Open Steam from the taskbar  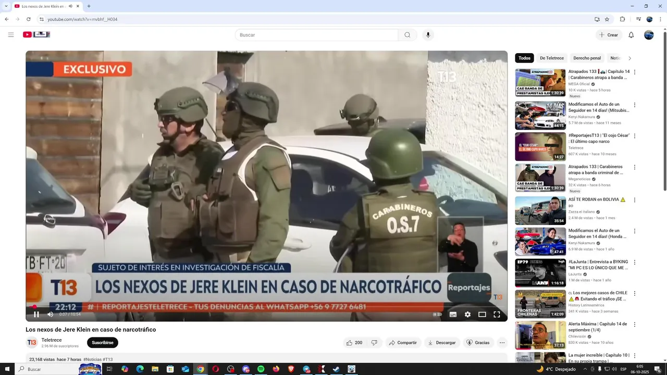coord(337,369)
